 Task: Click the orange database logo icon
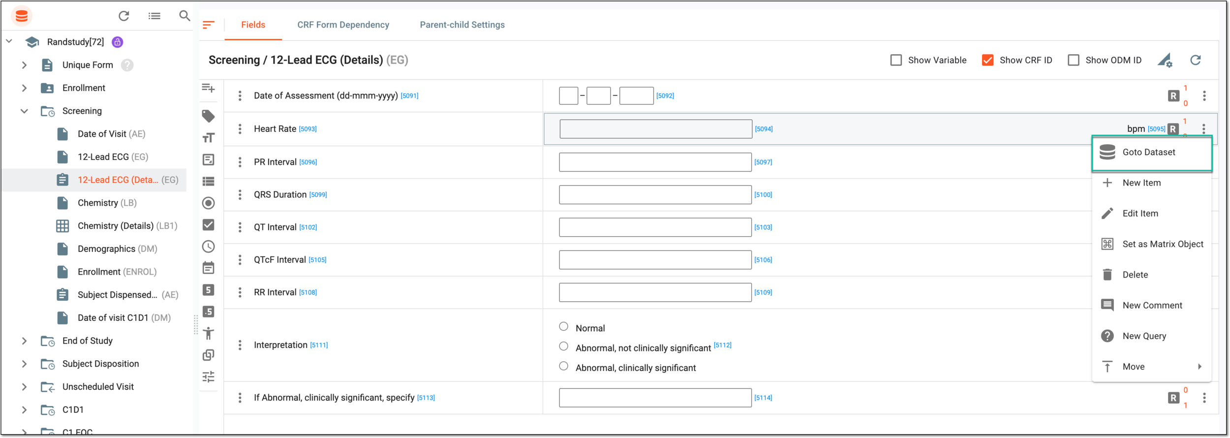point(22,16)
